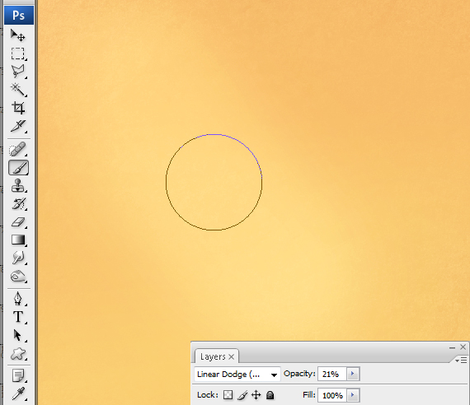
Task: Select the Rectangular Marquee tool
Action: [18, 54]
